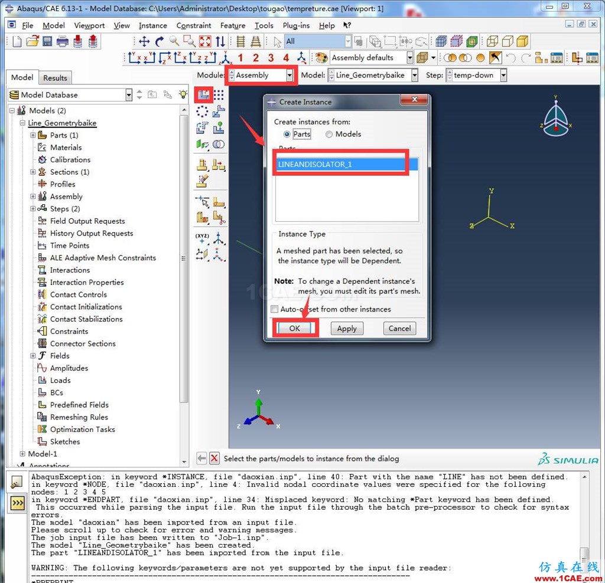Activate the Pan View tool

tap(144, 41)
